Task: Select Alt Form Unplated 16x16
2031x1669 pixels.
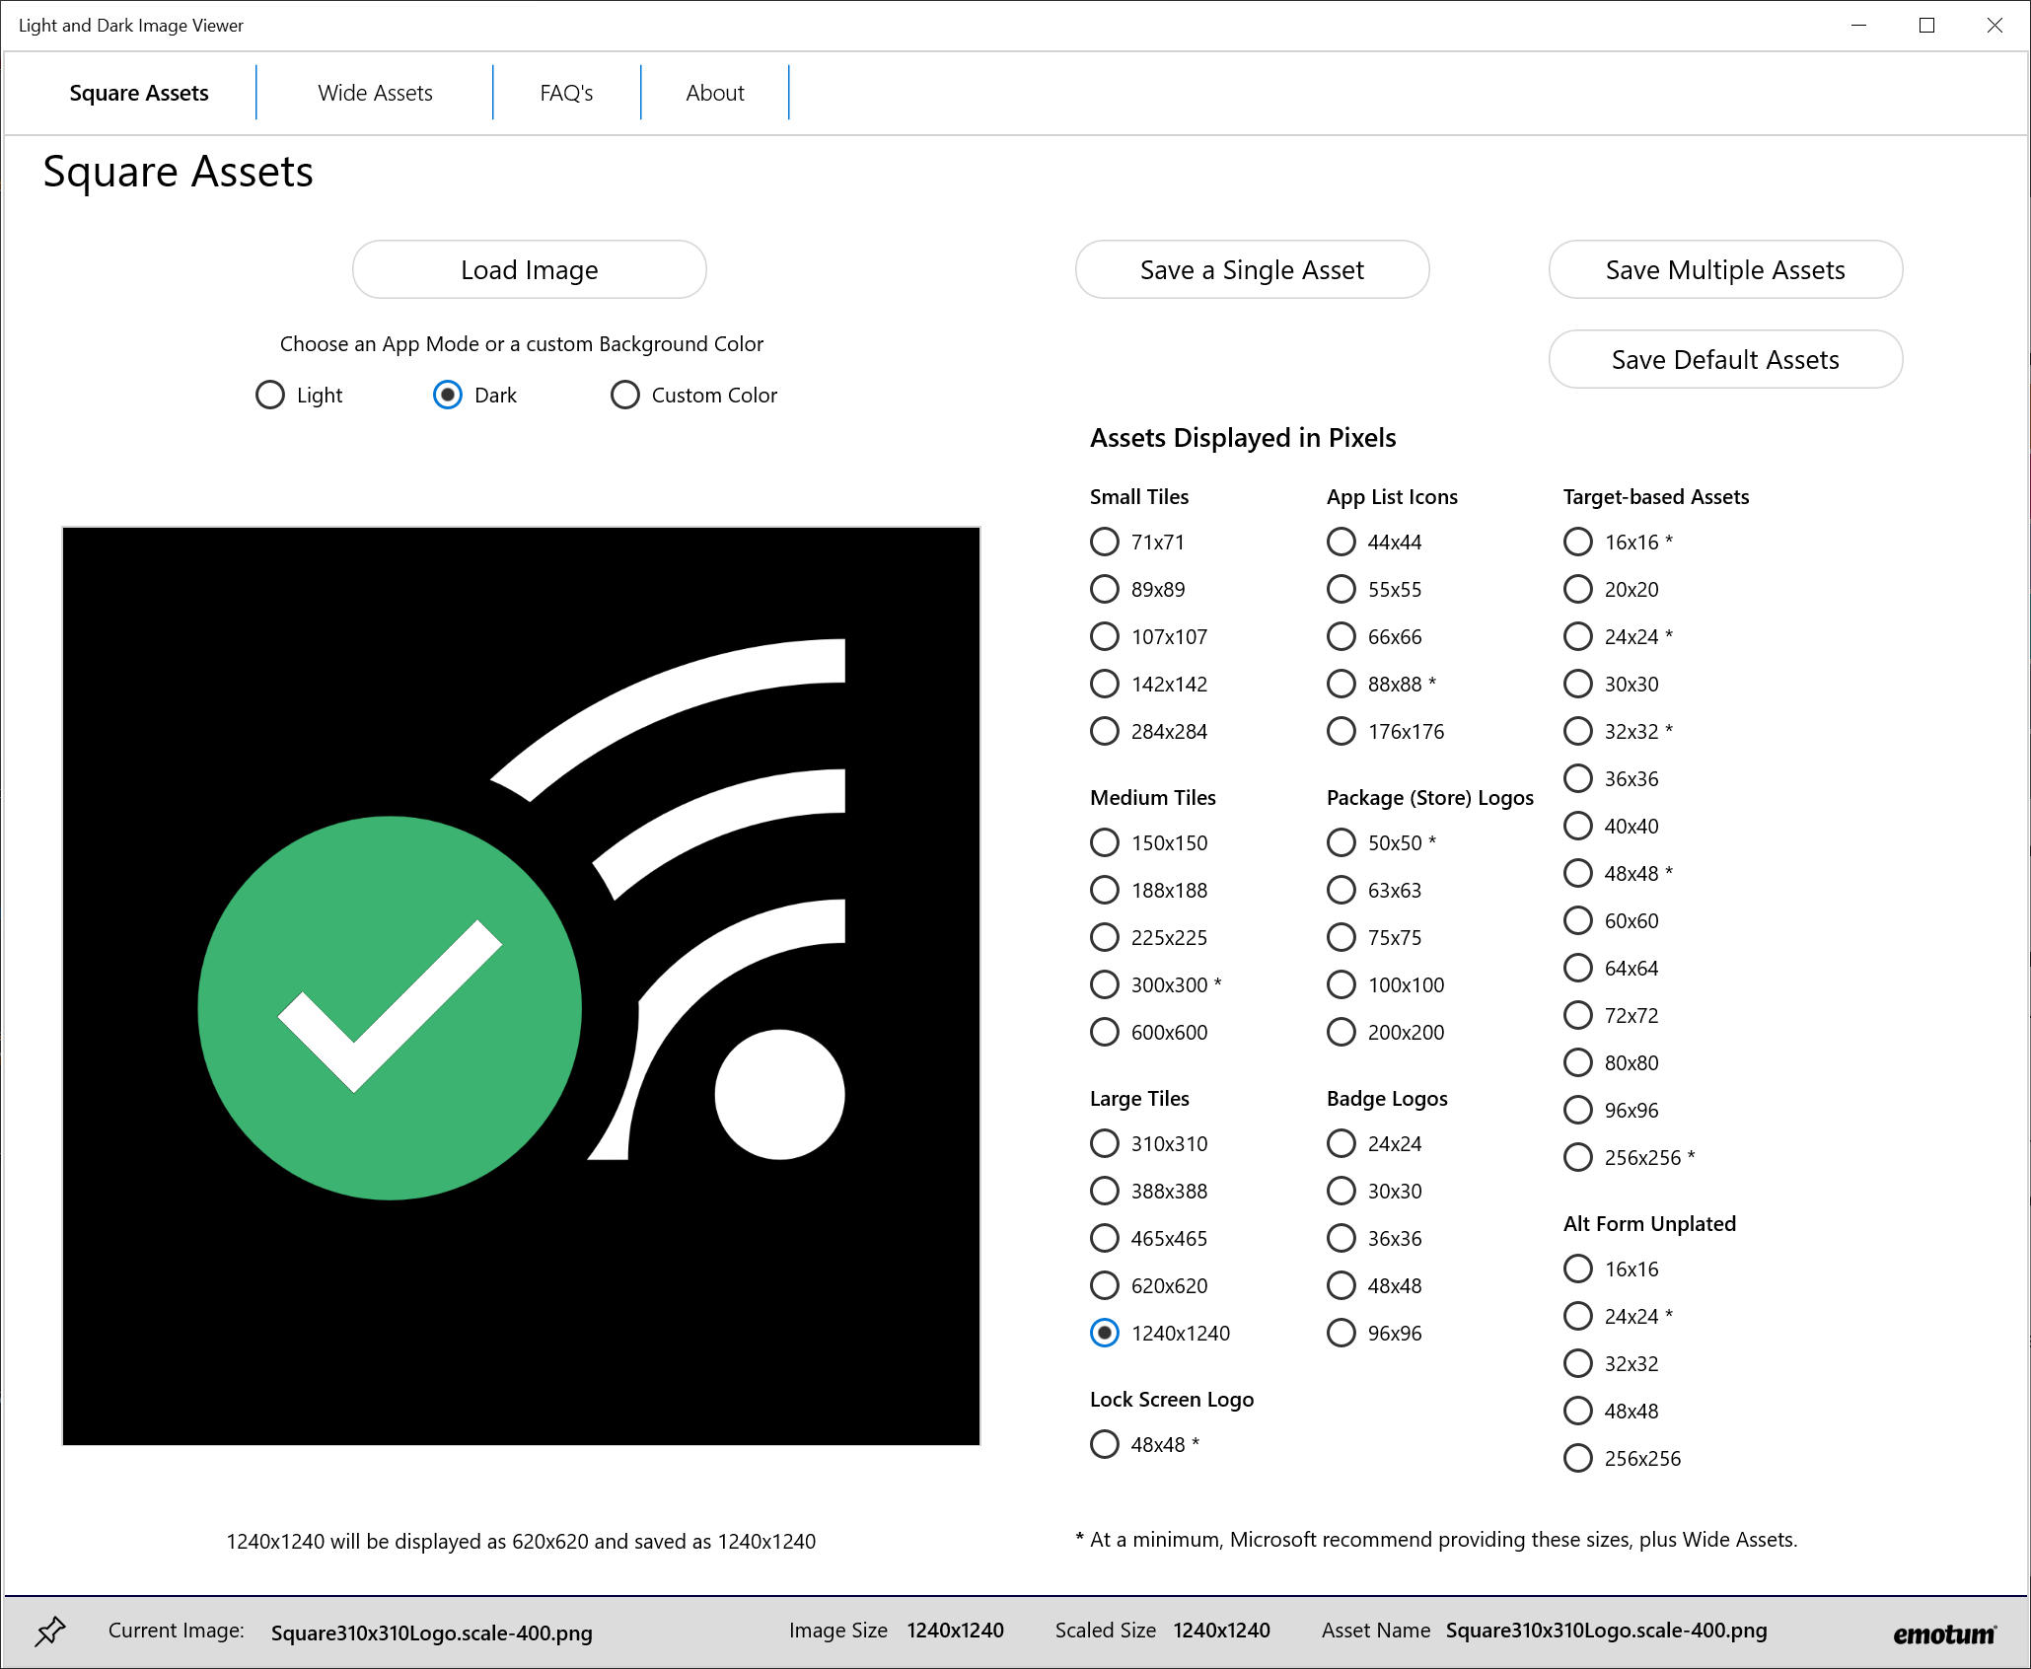Action: coord(1611,1269)
